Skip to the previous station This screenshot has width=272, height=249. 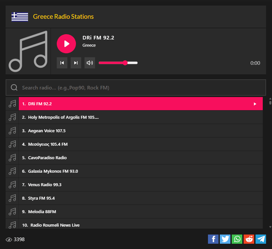[62, 63]
